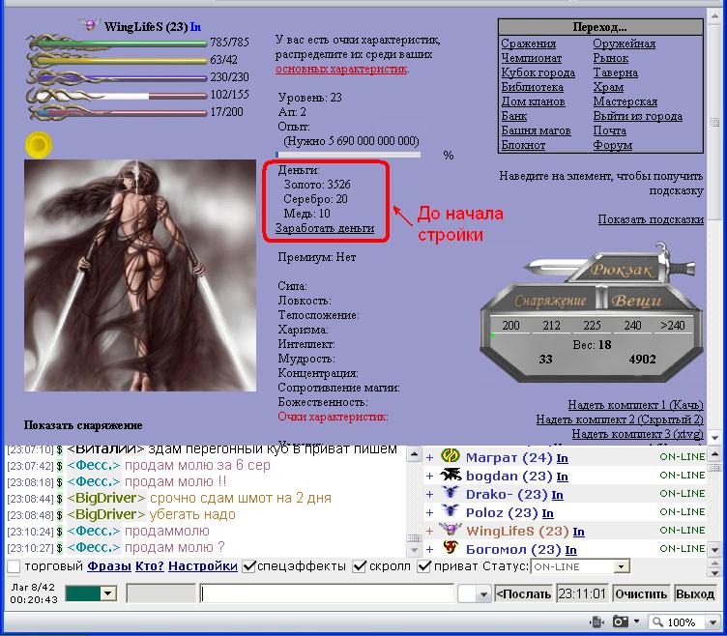Click the clan icon next to WingLifeS header name
The height and width of the screenshot is (636, 727).
90,24
